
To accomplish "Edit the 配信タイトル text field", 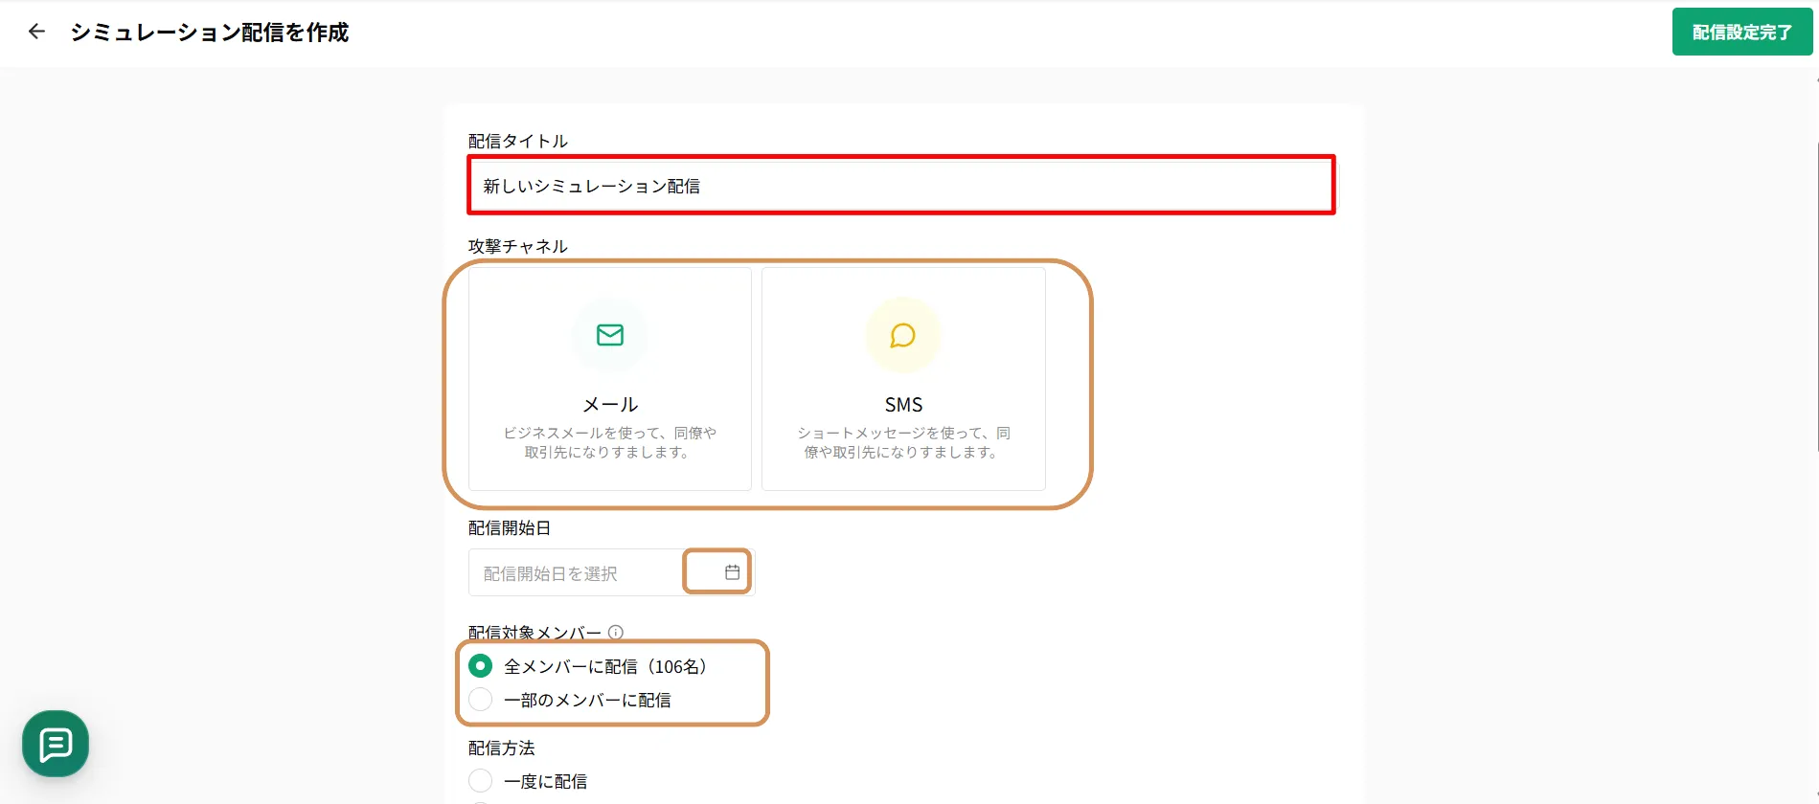I will [x=901, y=186].
